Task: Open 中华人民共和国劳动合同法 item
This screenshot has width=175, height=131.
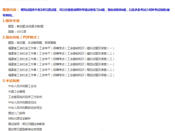Action: point(25,108)
